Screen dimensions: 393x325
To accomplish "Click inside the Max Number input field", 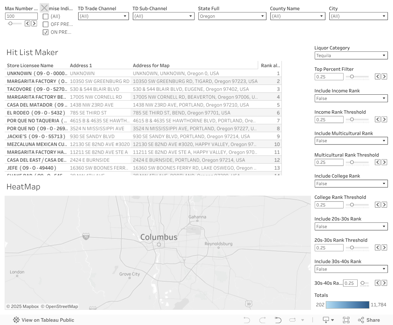I will [21, 16].
